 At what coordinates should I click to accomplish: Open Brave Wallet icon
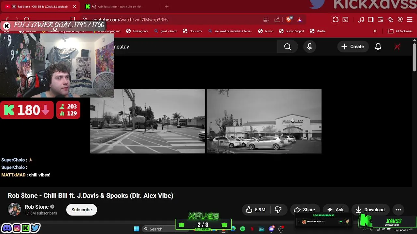click(x=381, y=19)
